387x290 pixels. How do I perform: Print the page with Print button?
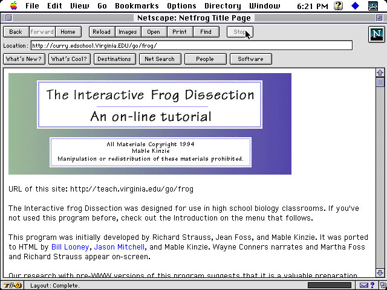pyautogui.click(x=180, y=32)
